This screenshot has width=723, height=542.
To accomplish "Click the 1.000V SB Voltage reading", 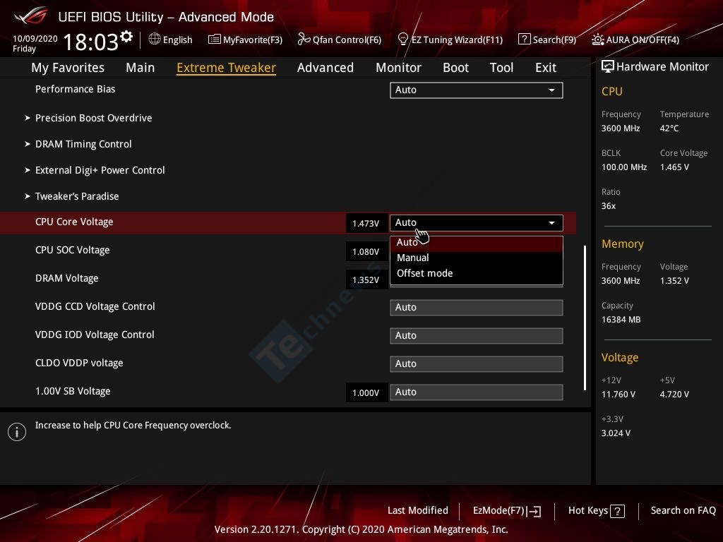I will pos(366,392).
